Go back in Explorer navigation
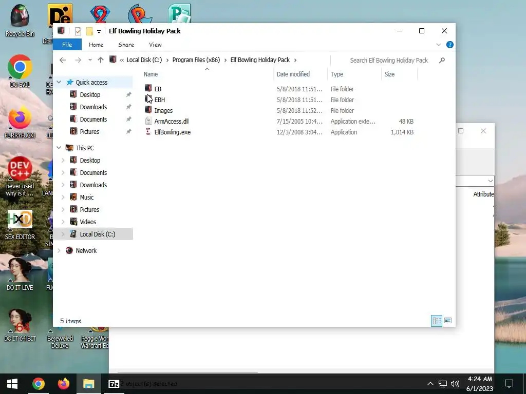 [62, 60]
